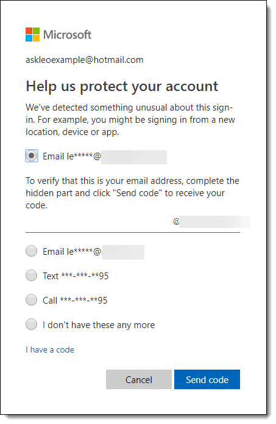Choose the I don't have these any more radio
The height and width of the screenshot is (424, 276).
click(31, 324)
